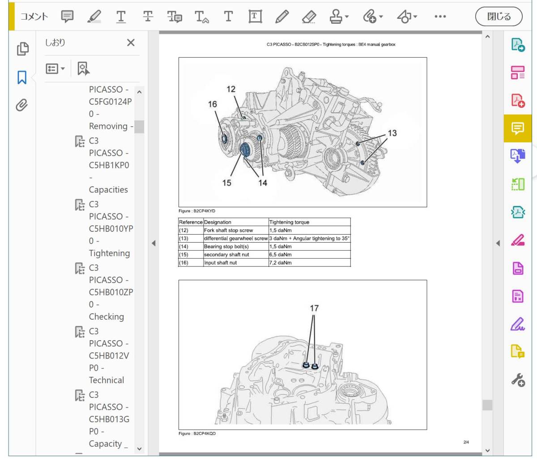Open the purple Protect document tool
The width and height of the screenshot is (537, 462).
[518, 269]
